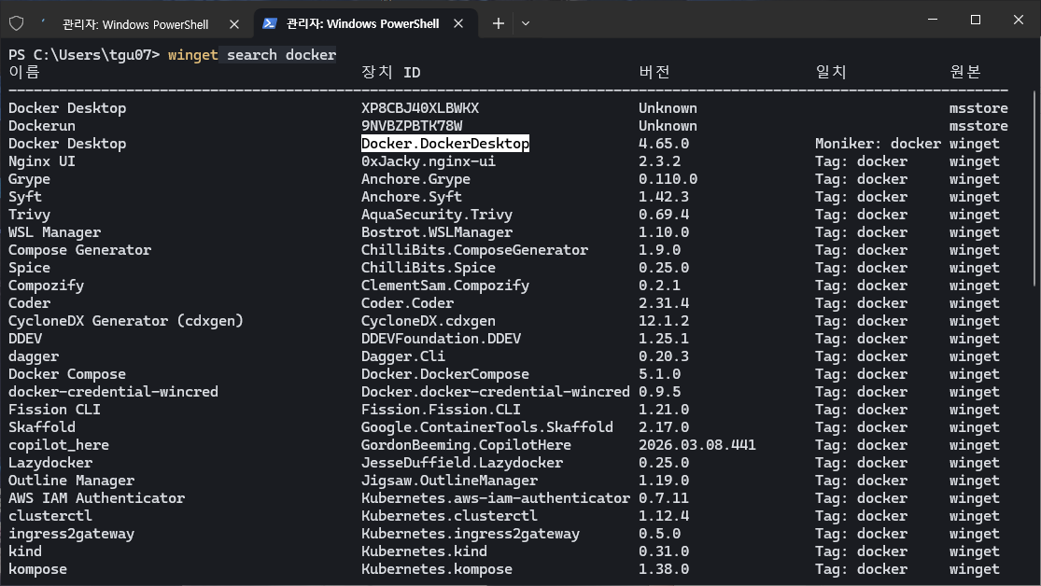Click the administrator shield icon
The width and height of the screenshot is (1041, 586).
click(16, 23)
